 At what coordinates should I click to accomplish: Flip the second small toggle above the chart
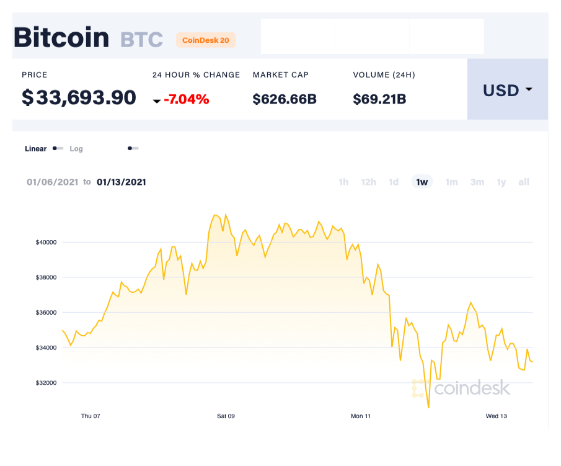(132, 148)
